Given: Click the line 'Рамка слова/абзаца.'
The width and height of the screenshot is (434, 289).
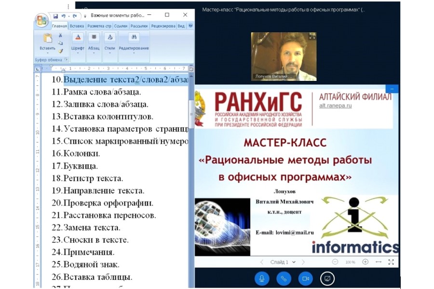Looking at the screenshot, I should (102, 92).
